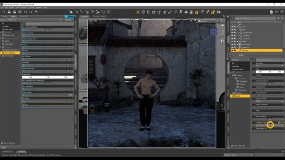Create a new scene with New File icon
Screen dimensions: 285x160
point(4,12)
